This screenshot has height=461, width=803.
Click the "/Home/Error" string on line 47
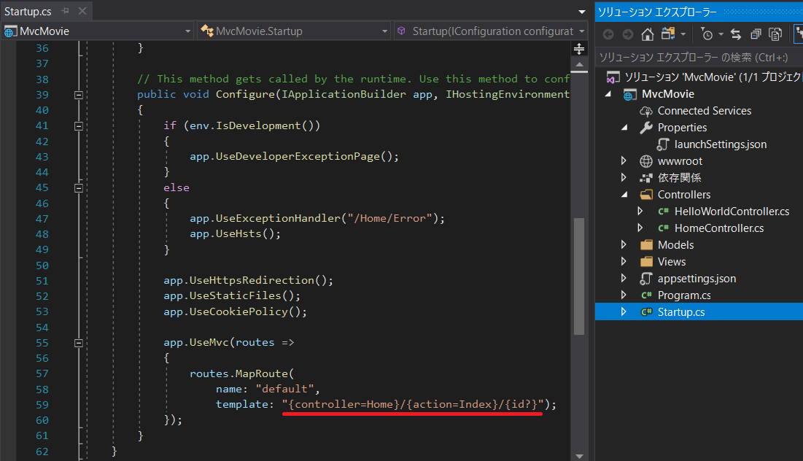[389, 218]
